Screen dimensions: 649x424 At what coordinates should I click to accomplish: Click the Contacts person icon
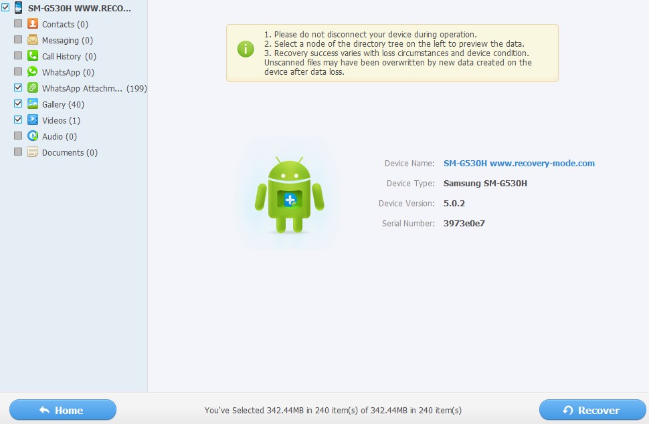pos(33,23)
